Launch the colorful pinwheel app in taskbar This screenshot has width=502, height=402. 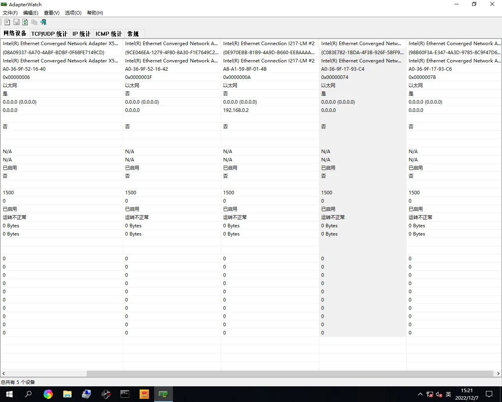point(48,394)
